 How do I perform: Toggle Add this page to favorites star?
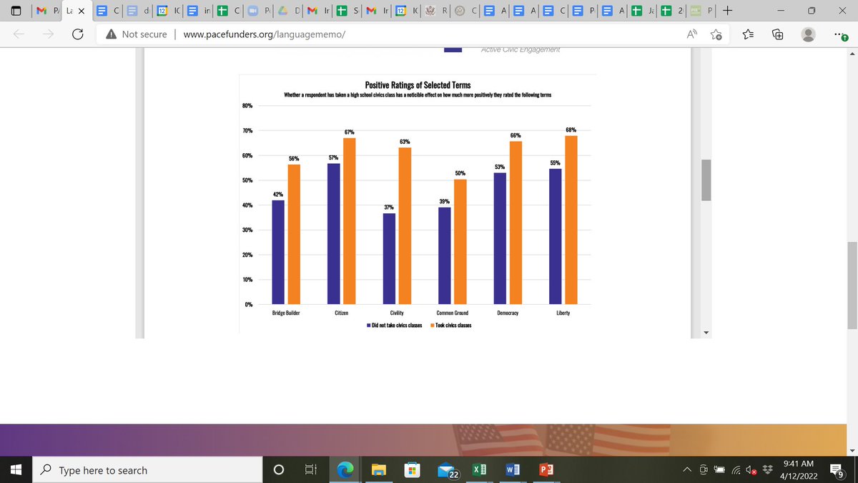coord(716,34)
